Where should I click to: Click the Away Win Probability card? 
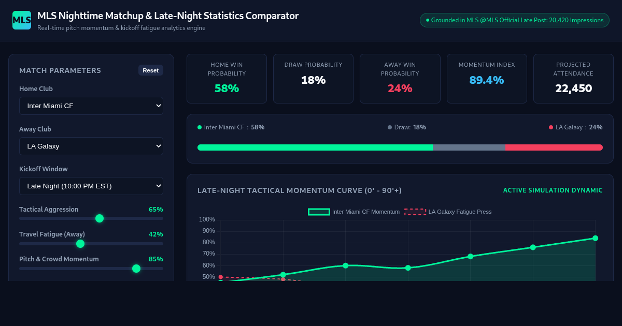point(400,79)
